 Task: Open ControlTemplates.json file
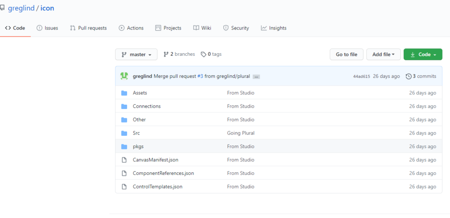pos(158,187)
